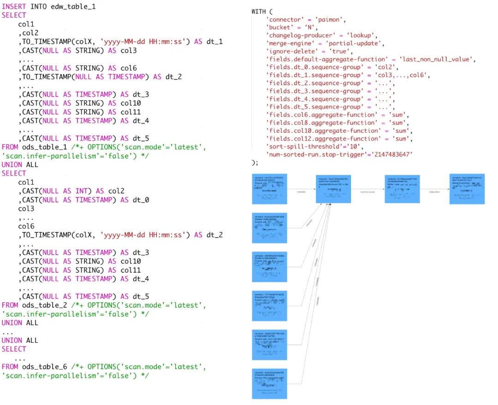Select the ConstraintEnforcer node in the job graph
Viewport: 498px width, 405px height.
pos(333,189)
